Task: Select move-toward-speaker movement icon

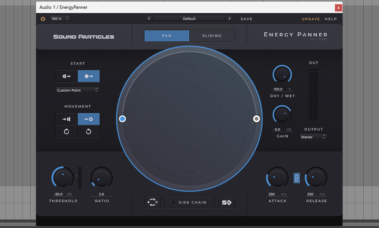Action: 66,119
